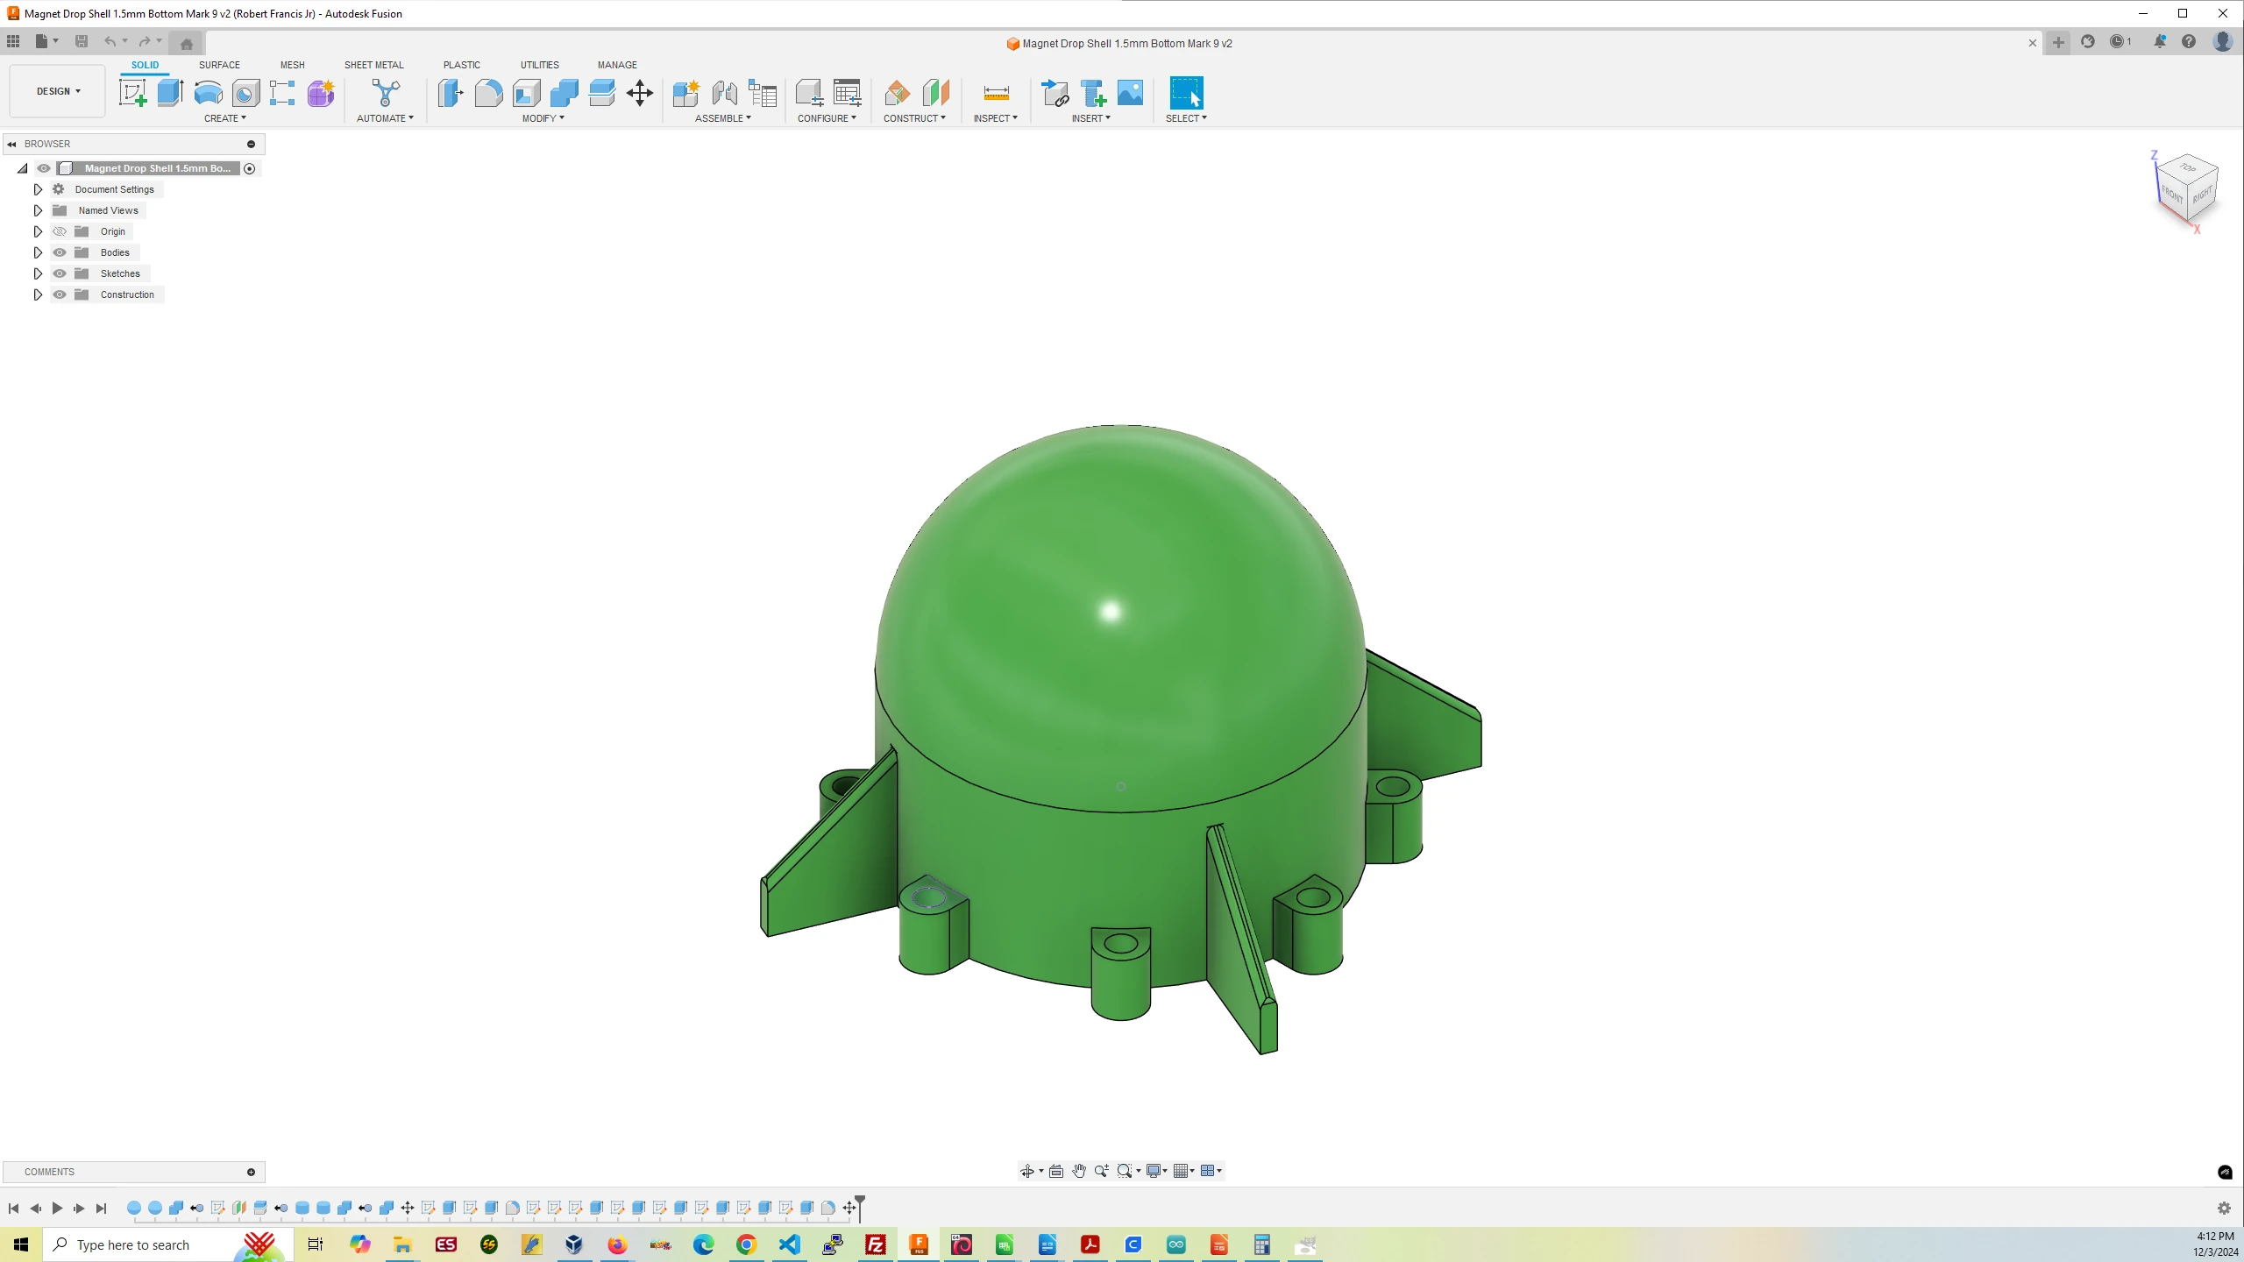This screenshot has width=2244, height=1262.
Task: Select the Revolve tool
Action: [208, 92]
